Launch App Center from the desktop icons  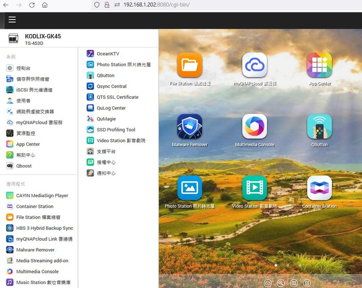(x=320, y=65)
